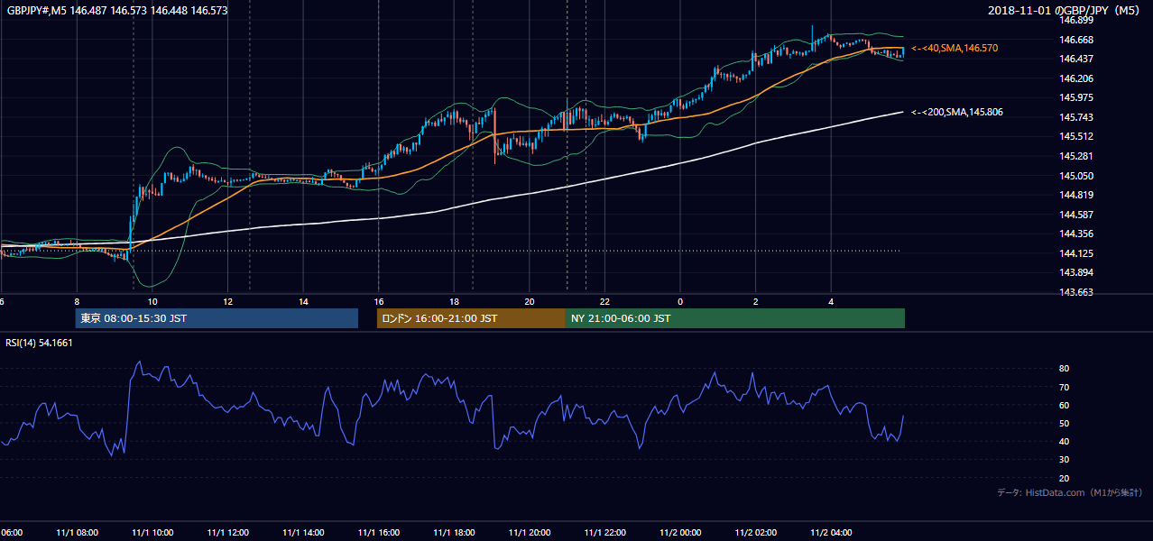The width and height of the screenshot is (1153, 541).
Task: Click the RSI(14) 54.1661 indicator label
Action: click(40, 343)
